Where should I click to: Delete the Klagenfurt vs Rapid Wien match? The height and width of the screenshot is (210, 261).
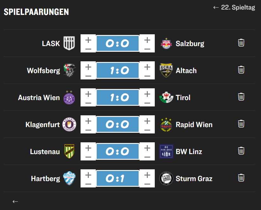click(241, 124)
